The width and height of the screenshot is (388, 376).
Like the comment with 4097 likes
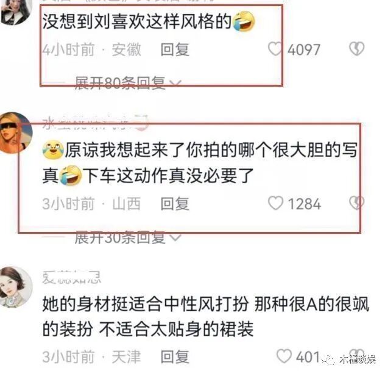click(275, 49)
